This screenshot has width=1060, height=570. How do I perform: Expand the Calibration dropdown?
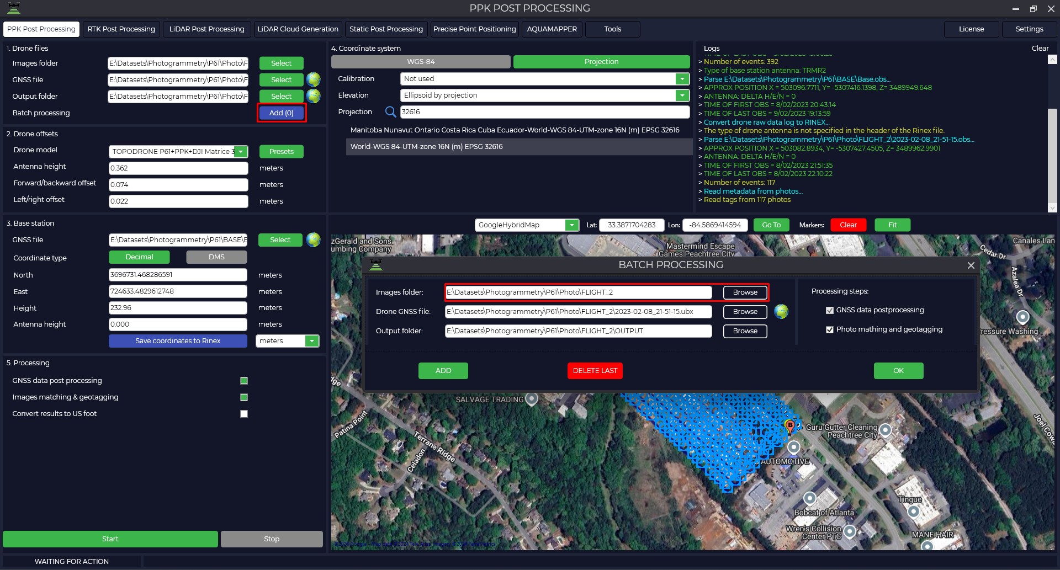click(682, 79)
